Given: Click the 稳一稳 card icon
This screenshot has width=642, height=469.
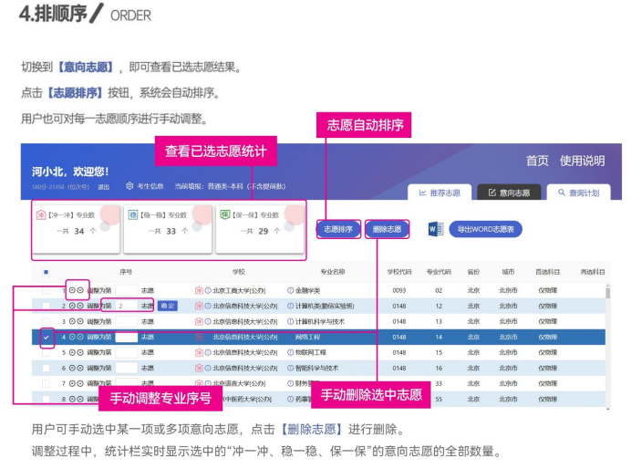Looking at the screenshot, I should (x=133, y=215).
